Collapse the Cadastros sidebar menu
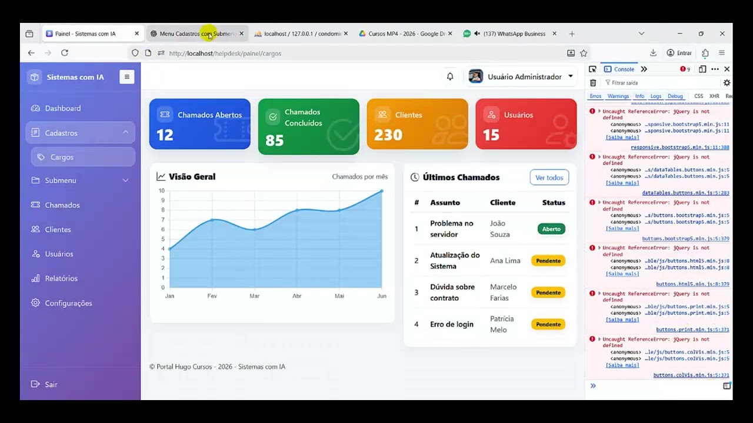 click(x=81, y=133)
